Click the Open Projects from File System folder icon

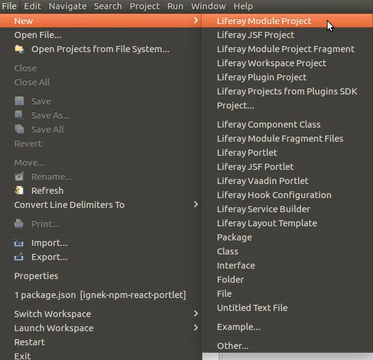coord(19,49)
